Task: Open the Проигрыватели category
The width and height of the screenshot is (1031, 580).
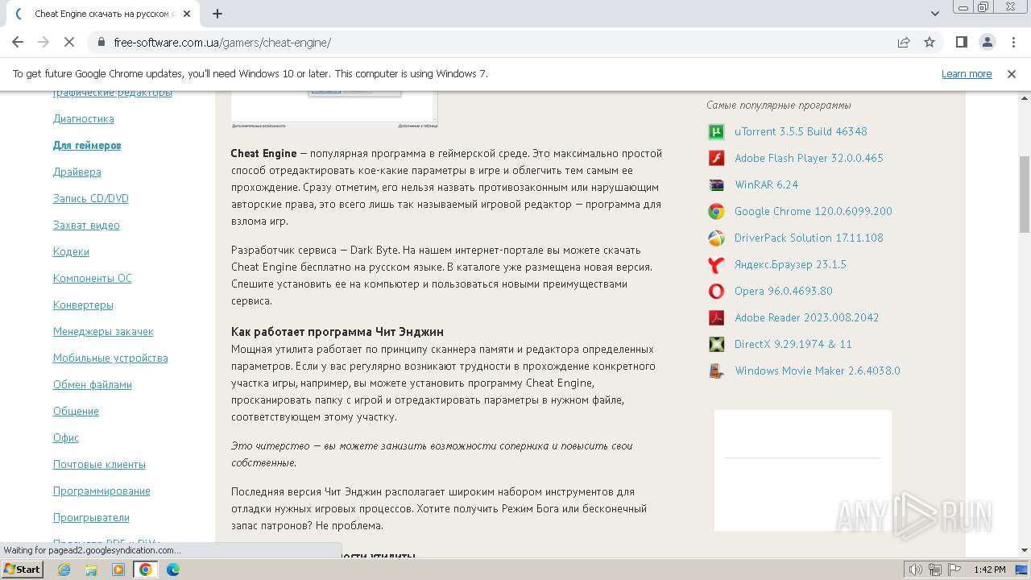Action: (91, 517)
